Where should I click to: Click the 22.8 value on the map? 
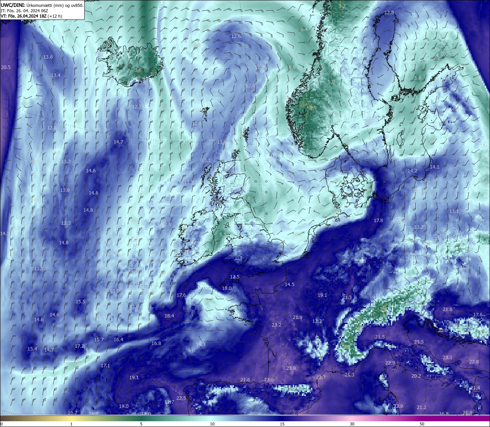click(474, 362)
